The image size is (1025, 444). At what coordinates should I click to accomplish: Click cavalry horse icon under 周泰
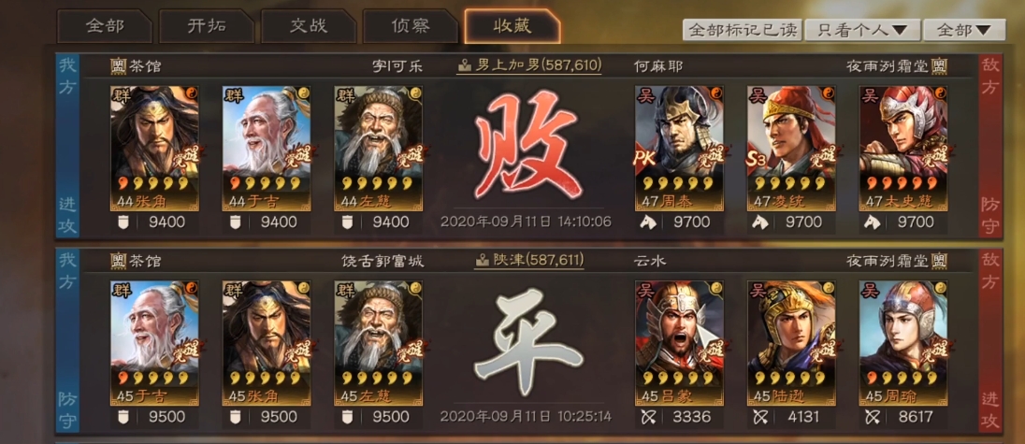649,222
